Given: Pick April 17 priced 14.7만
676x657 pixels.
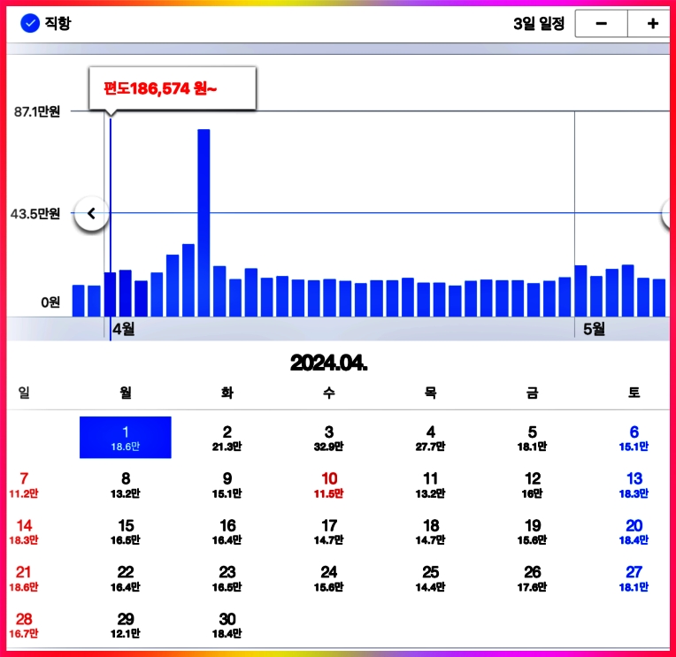Looking at the screenshot, I should point(329,532).
